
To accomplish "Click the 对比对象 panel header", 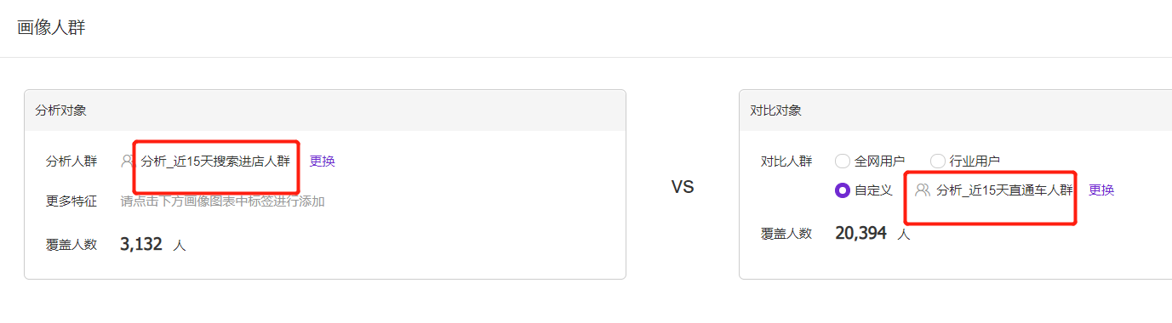I will pos(955,110).
